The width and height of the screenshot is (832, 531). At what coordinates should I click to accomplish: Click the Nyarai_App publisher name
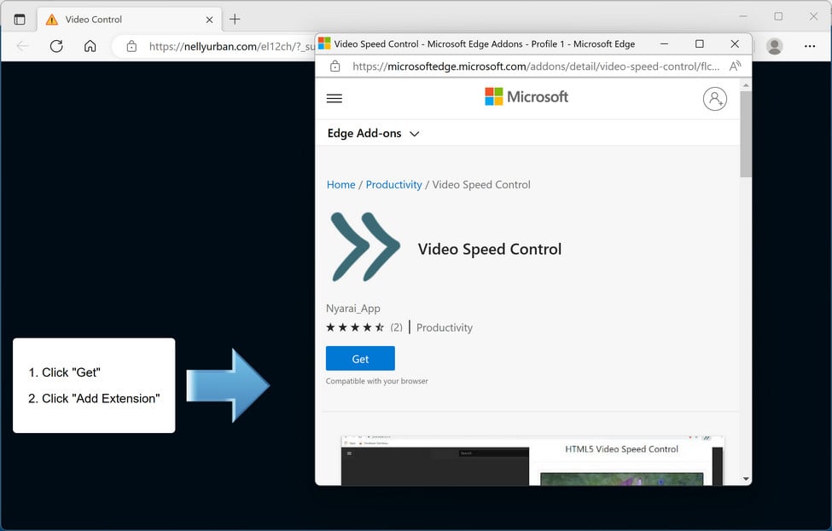tap(353, 309)
